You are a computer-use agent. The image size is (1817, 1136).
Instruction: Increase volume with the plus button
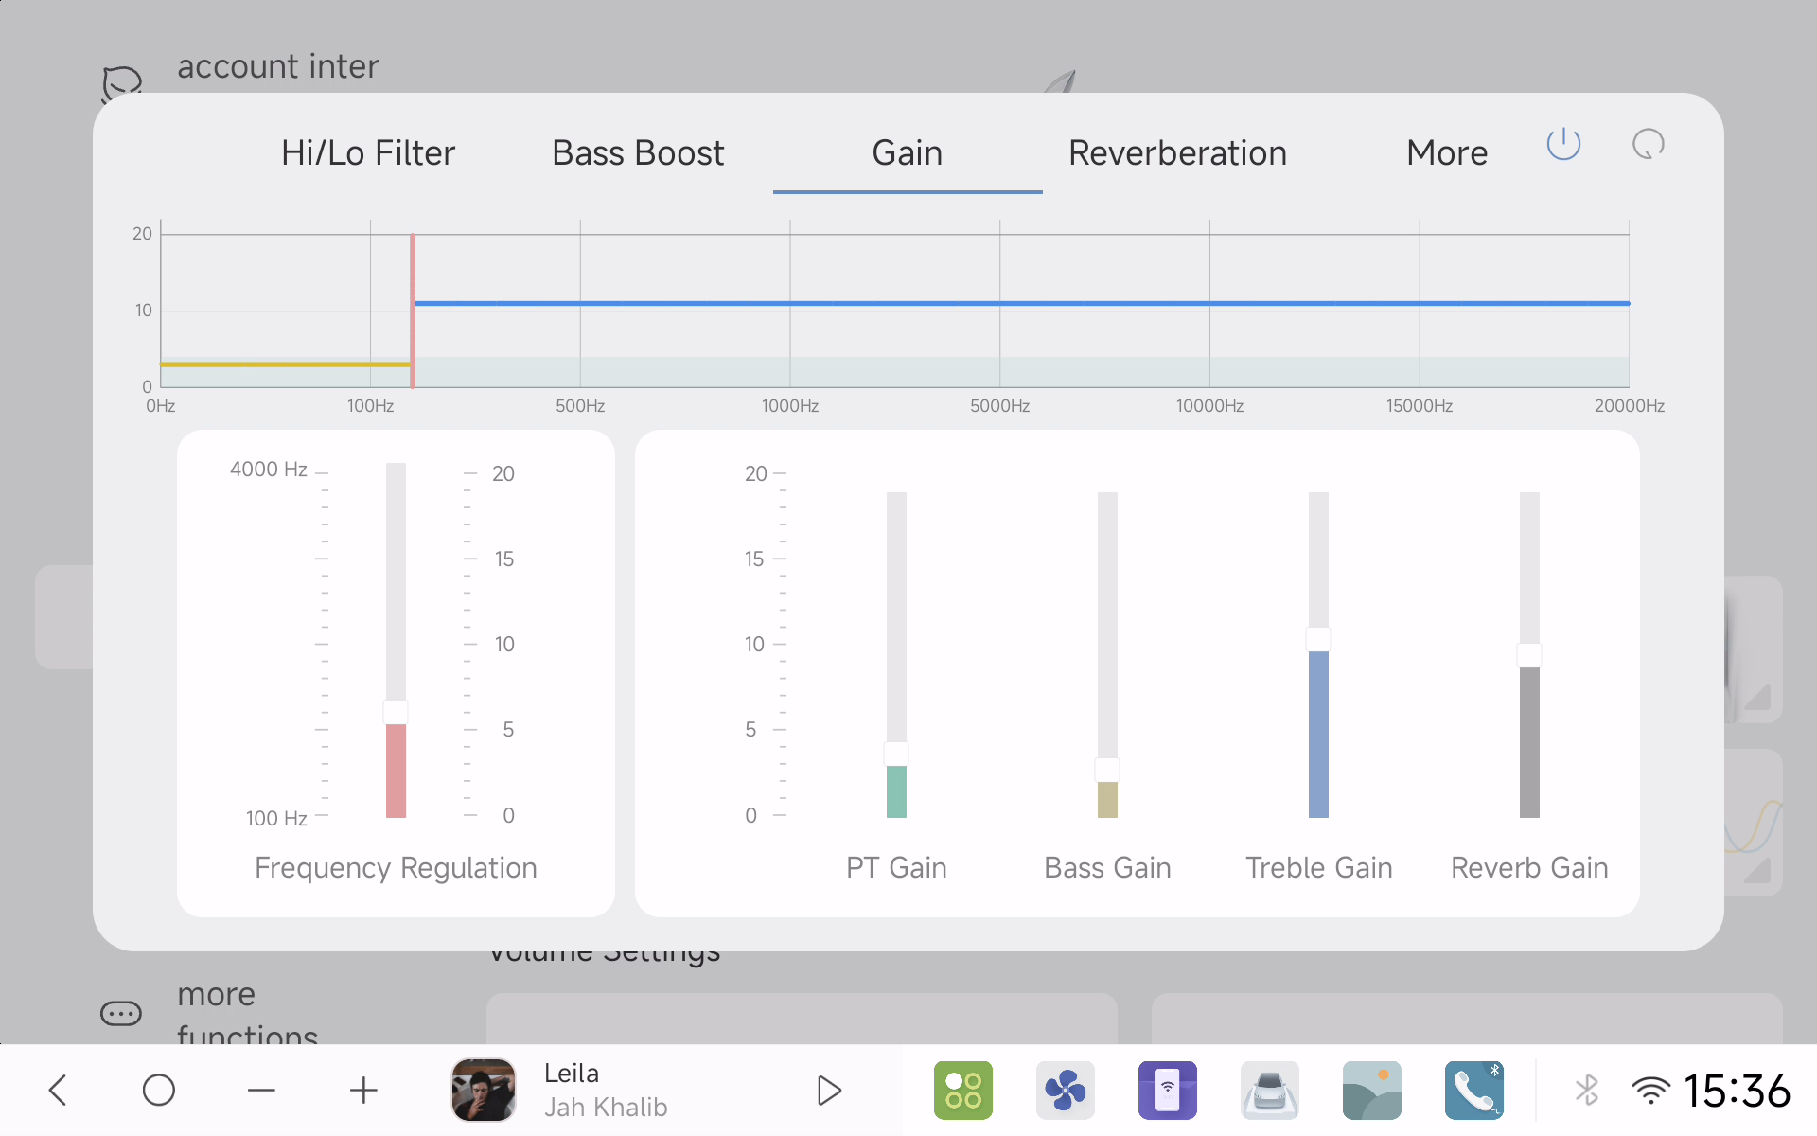pos(363,1091)
